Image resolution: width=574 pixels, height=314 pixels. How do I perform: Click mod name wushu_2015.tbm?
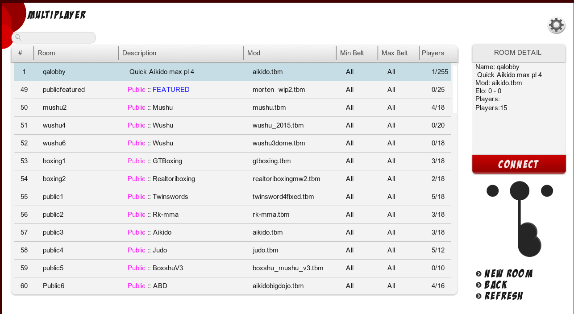pyautogui.click(x=278, y=125)
